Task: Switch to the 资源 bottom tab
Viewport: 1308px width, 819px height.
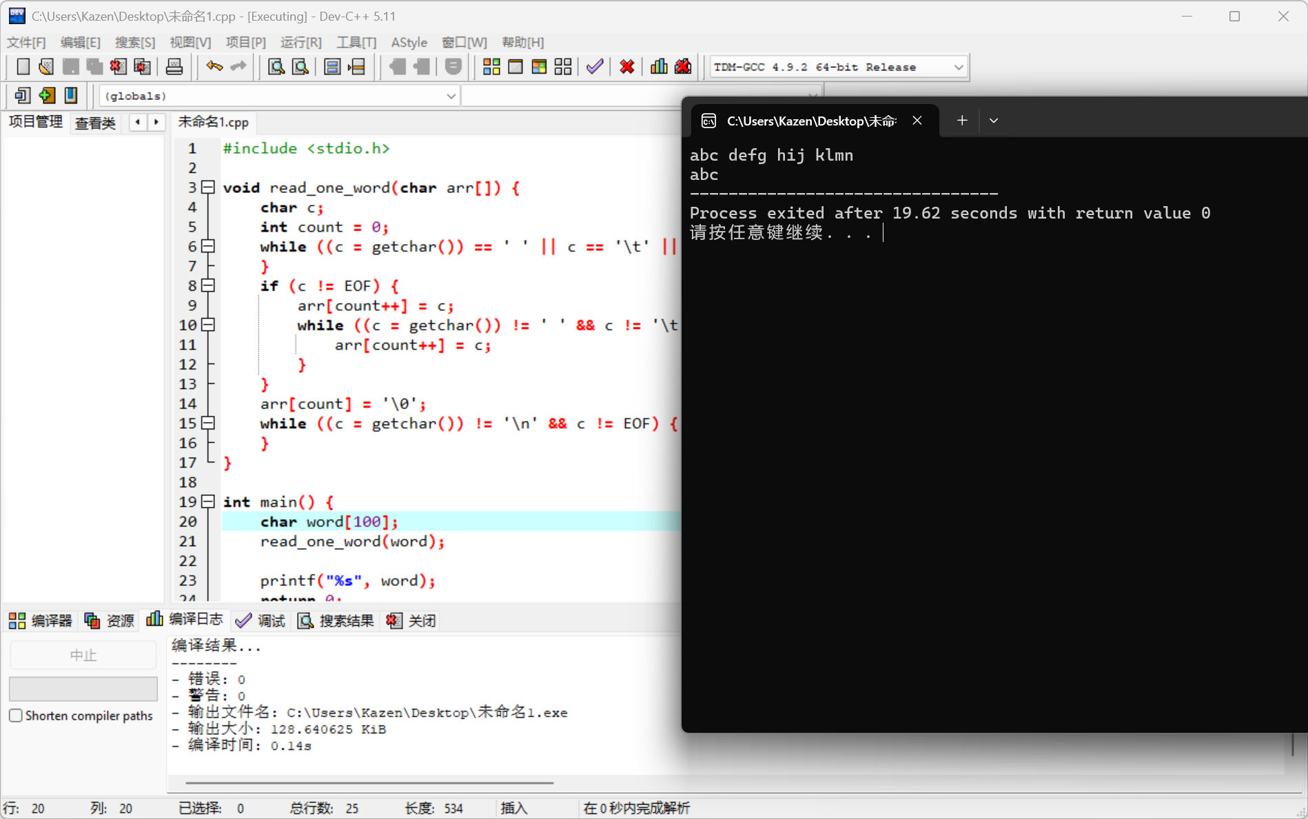Action: (x=110, y=620)
